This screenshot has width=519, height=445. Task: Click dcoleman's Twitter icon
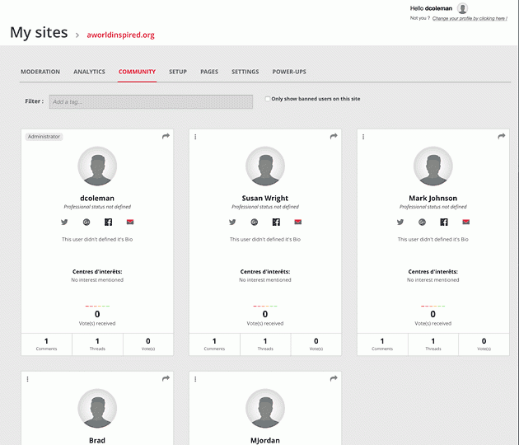tap(64, 222)
